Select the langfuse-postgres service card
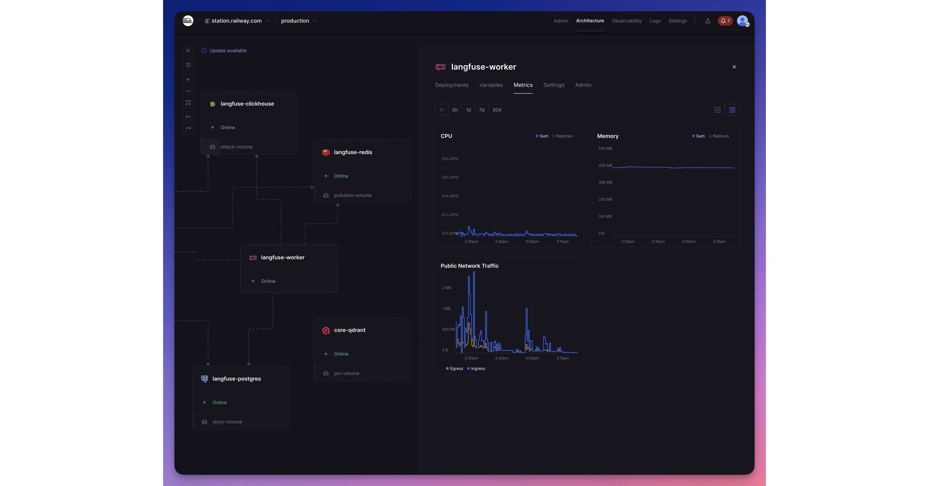929x486 pixels. [241, 390]
